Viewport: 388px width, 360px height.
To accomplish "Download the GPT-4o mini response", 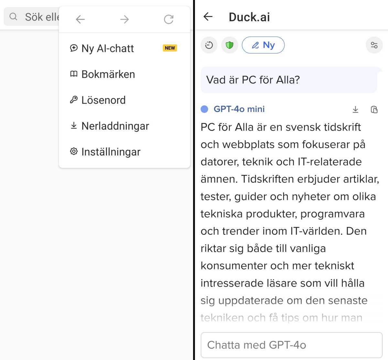I will point(355,109).
